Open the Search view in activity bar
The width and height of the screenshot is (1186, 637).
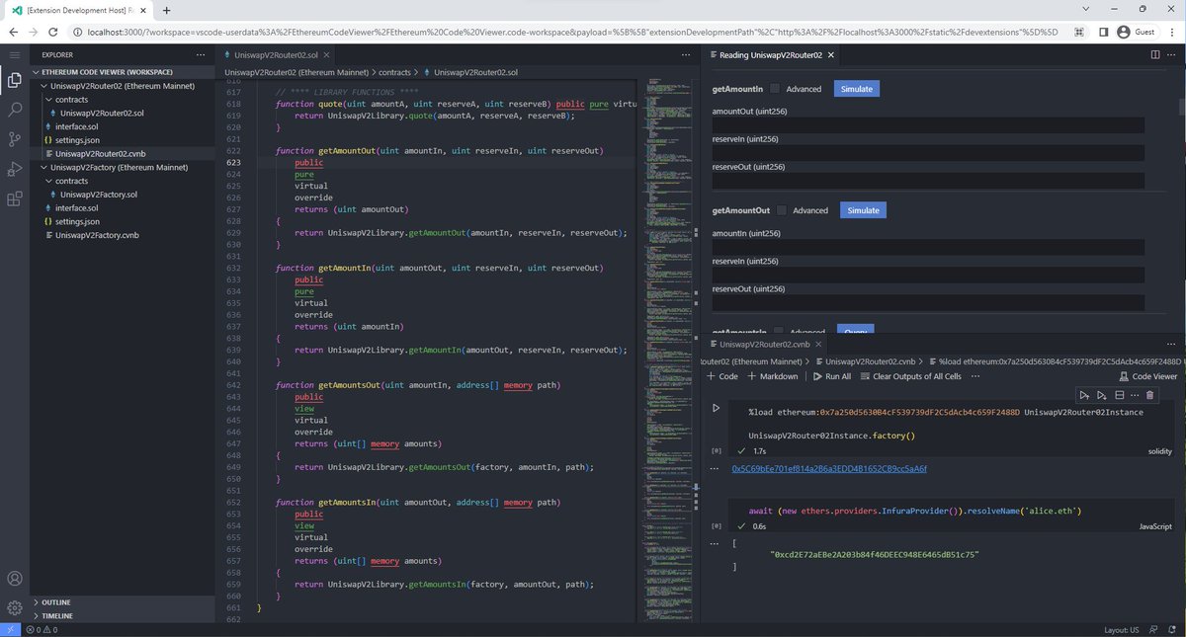tap(14, 110)
